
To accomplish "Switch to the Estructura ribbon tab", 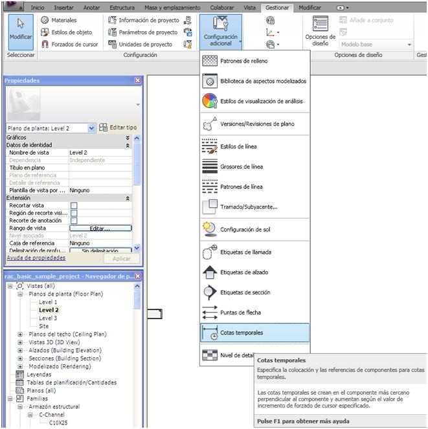I will coord(122,8).
